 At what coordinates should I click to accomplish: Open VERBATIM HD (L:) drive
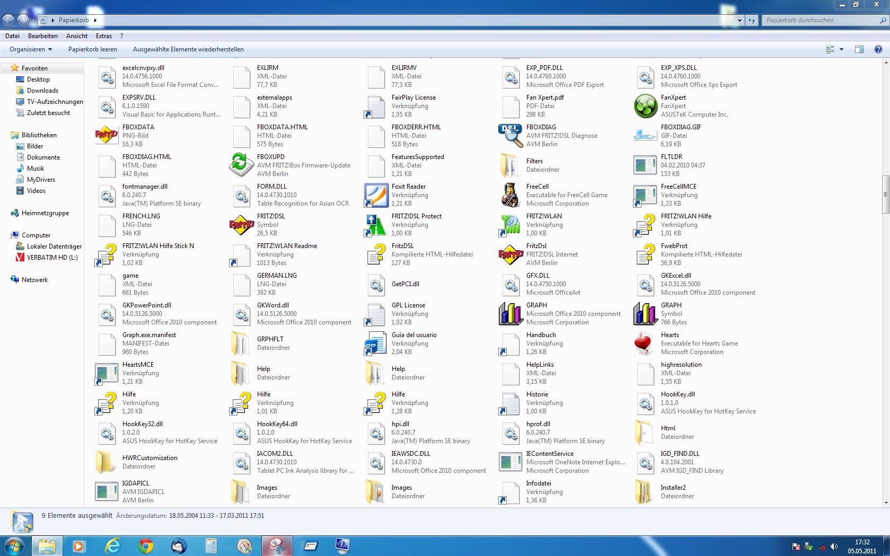[52, 258]
